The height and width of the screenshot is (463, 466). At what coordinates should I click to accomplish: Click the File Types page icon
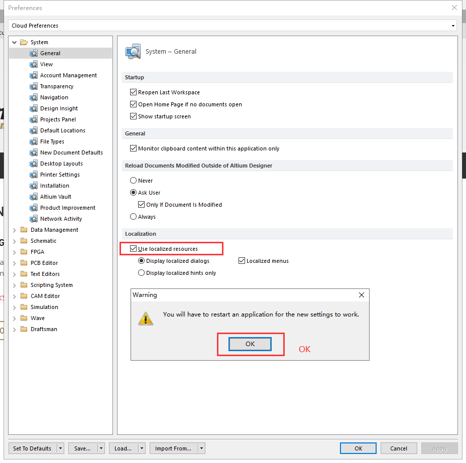pyautogui.click(x=34, y=141)
